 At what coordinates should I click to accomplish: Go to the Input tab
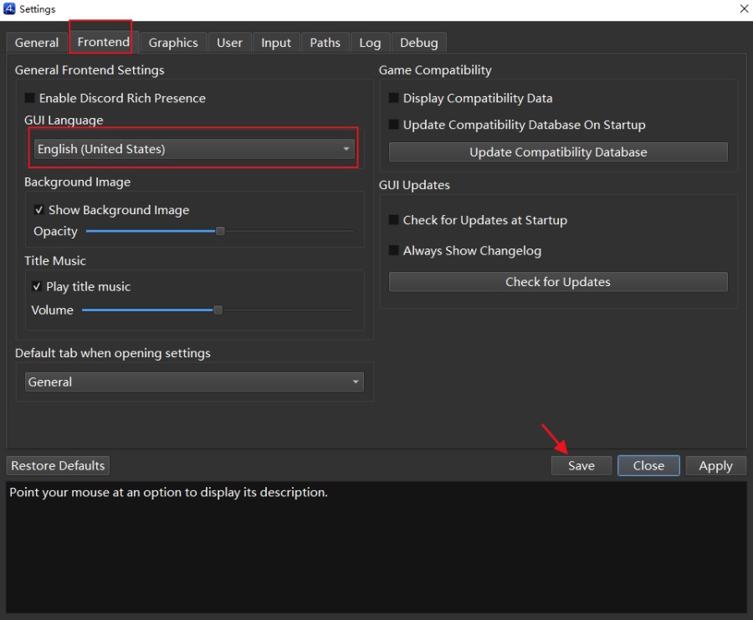[x=276, y=43]
